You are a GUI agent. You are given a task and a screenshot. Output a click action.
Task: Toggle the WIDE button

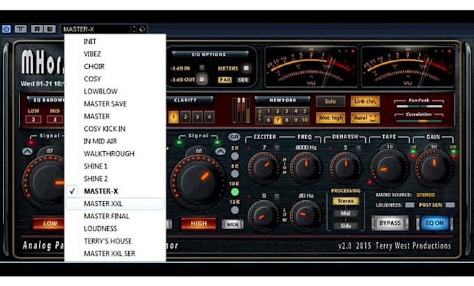232,224
